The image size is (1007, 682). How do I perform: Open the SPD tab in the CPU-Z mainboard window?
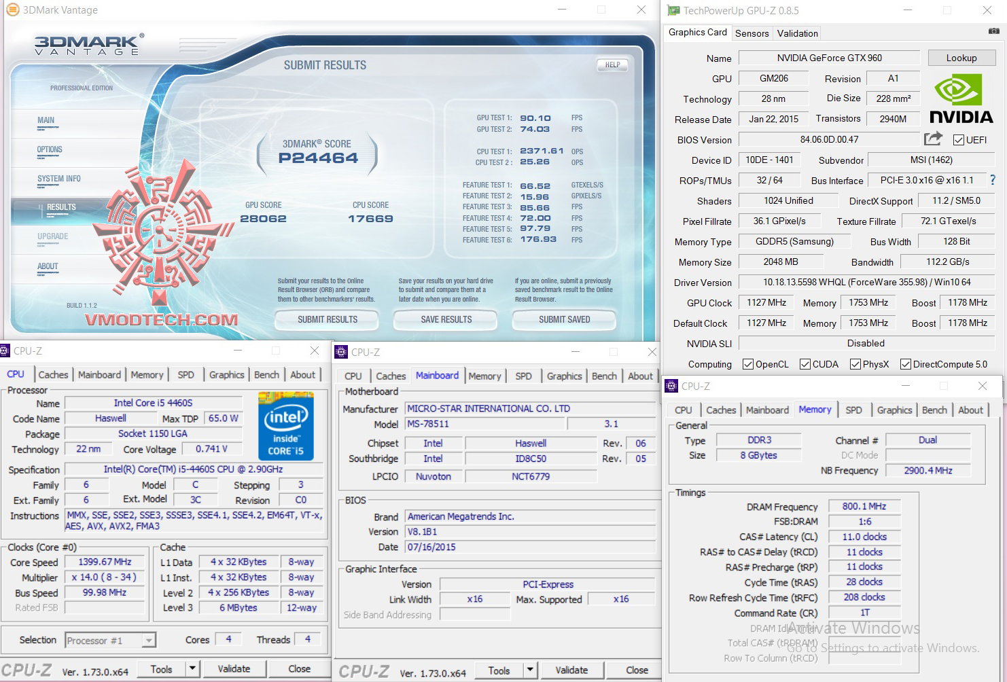coord(523,376)
